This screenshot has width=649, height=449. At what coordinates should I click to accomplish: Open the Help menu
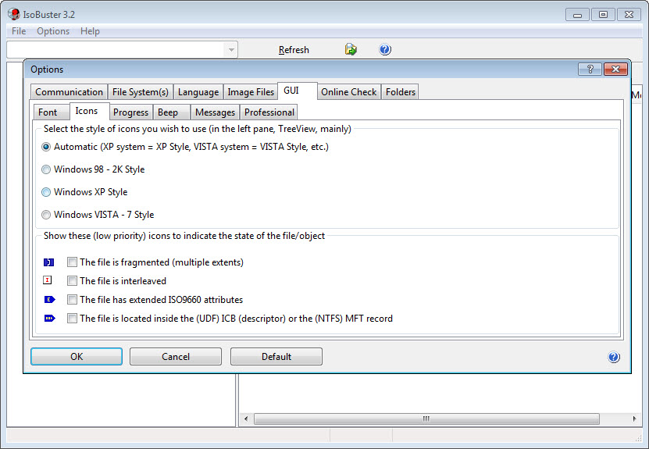point(90,31)
